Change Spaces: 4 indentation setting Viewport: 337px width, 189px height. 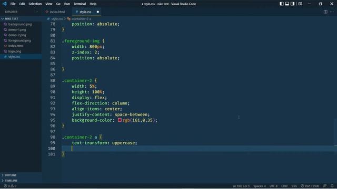pyautogui.click(x=260, y=186)
